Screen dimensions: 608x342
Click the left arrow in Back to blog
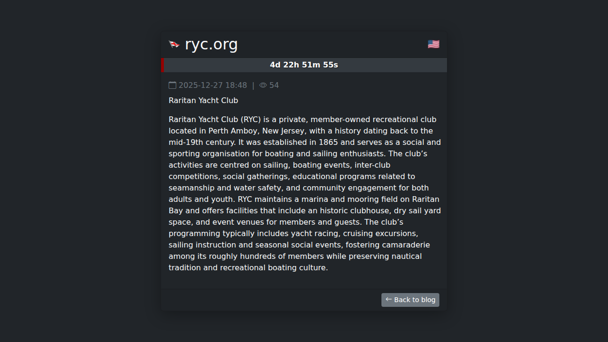pyautogui.click(x=389, y=299)
